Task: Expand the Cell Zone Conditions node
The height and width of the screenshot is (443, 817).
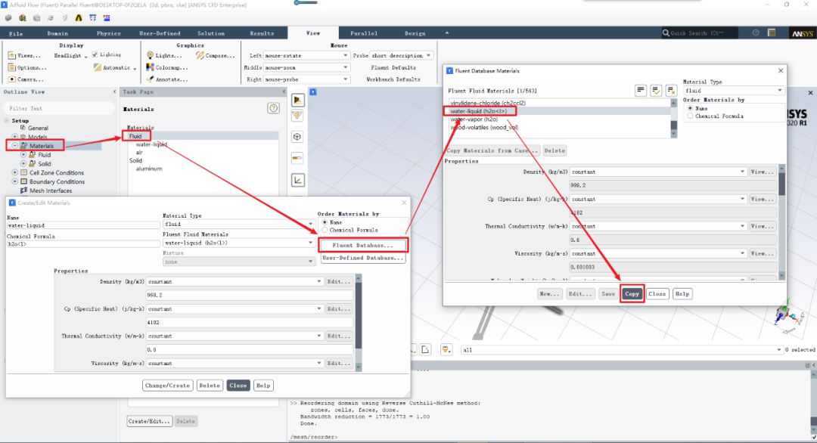Action: (x=14, y=173)
